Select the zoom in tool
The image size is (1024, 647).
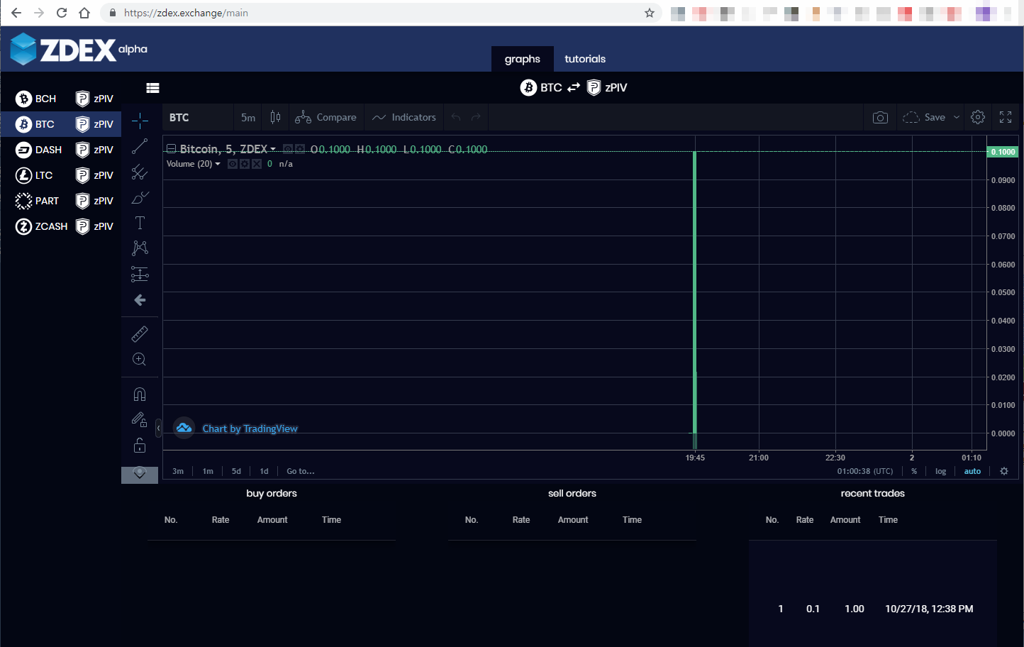140,360
